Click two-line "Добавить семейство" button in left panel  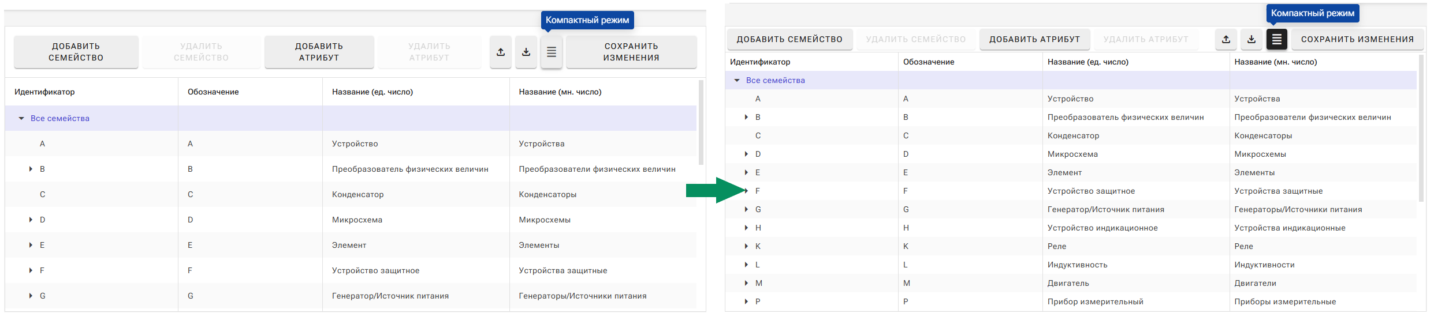point(76,52)
